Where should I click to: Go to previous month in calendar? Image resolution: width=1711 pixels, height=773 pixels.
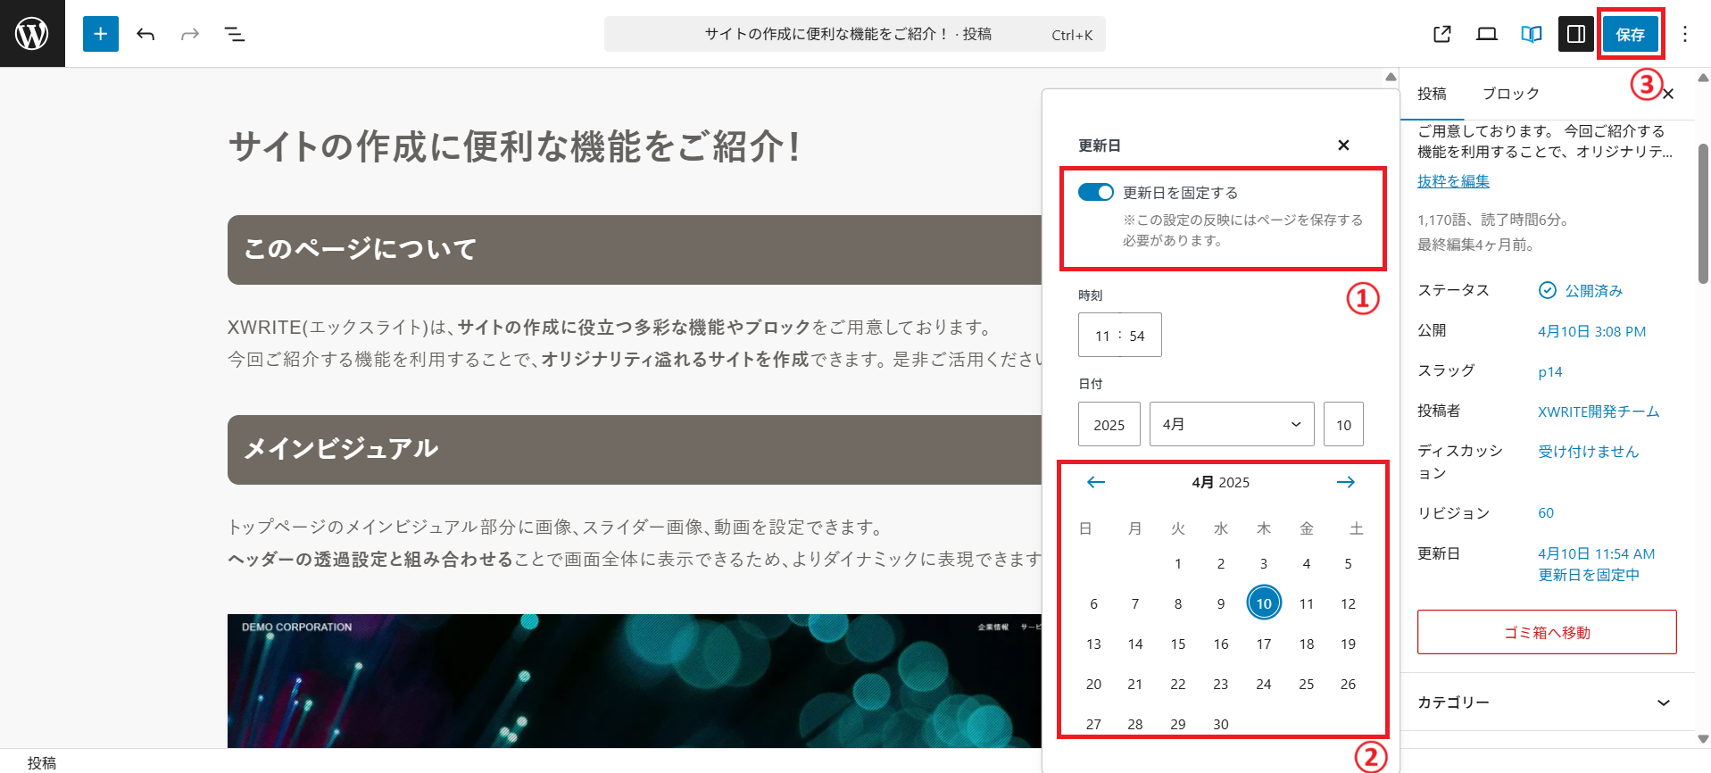point(1096,482)
